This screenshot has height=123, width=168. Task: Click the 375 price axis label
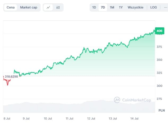click(x=160, y=47)
